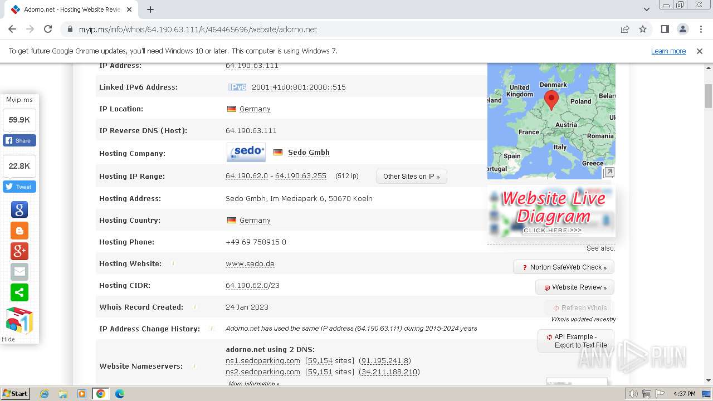
Task: Click the Website Nameservers info icon
Action: pos(194,366)
